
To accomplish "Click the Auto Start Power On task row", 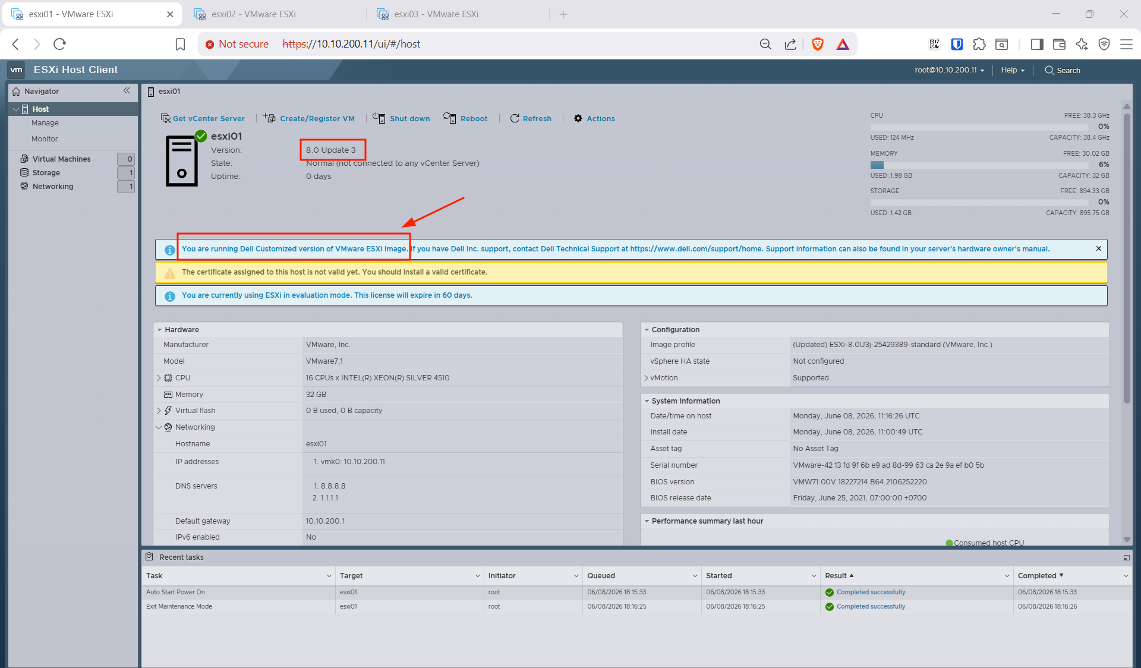I will tap(637, 592).
